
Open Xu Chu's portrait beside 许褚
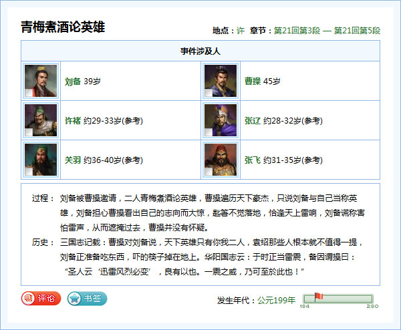pos(41,120)
